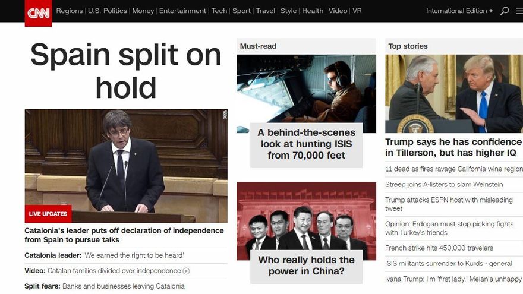Open the hunting ISIS cockpit image
The width and height of the screenshot is (523, 294).
pyautogui.click(x=306, y=89)
